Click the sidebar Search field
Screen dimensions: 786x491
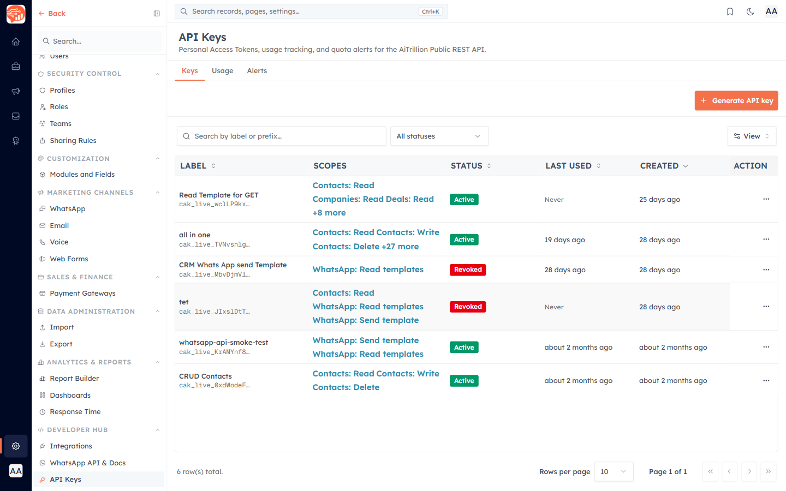(x=99, y=41)
